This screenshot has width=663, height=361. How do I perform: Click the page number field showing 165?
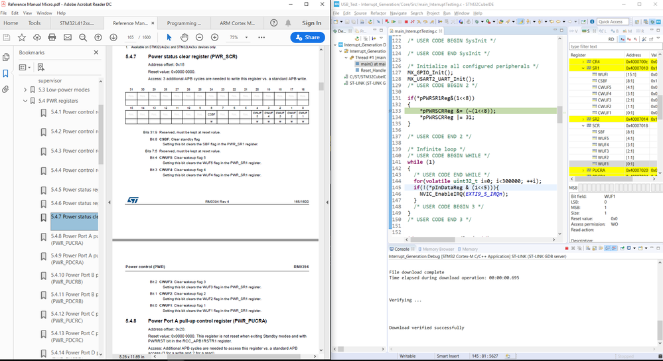coord(130,37)
